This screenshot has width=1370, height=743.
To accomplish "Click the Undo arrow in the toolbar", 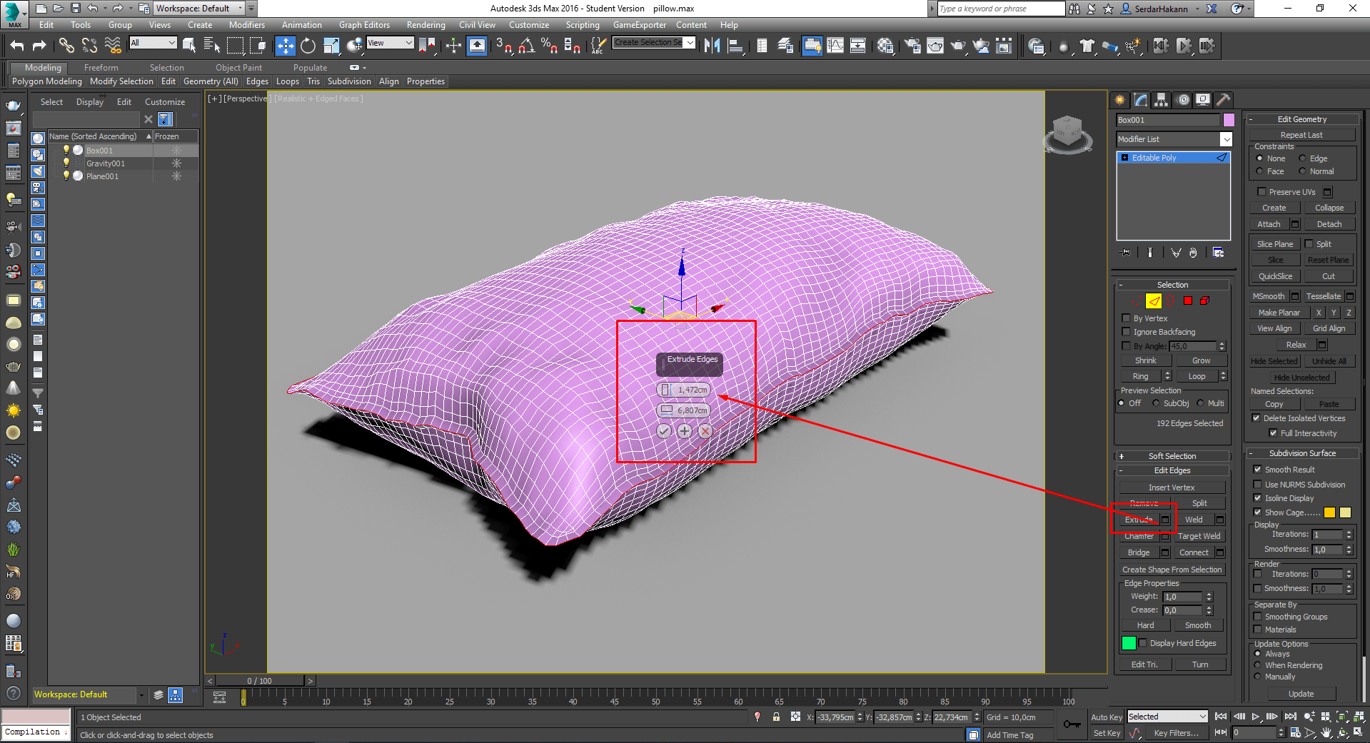I will (x=17, y=46).
